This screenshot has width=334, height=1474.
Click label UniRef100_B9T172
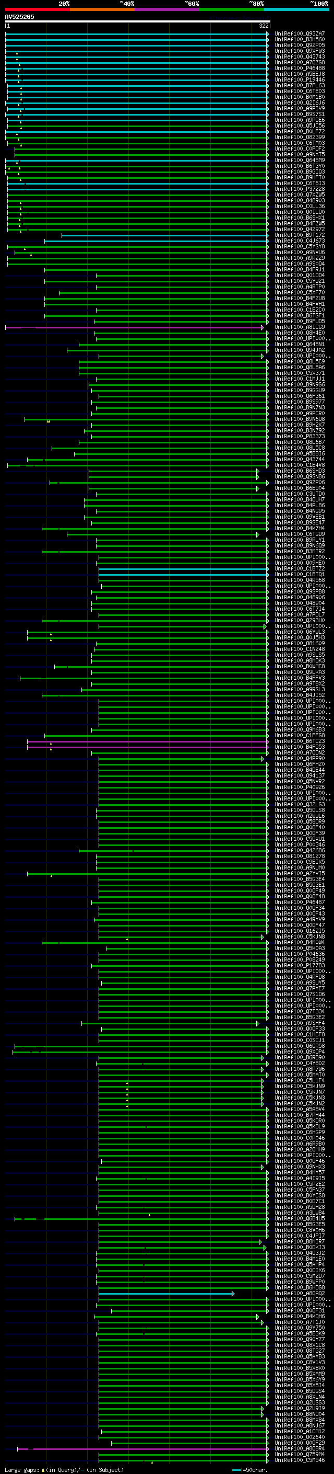coord(300,235)
